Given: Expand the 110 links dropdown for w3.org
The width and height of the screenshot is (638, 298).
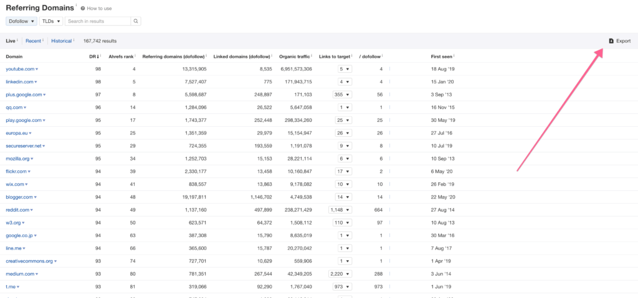Looking at the screenshot, I should click(342, 223).
